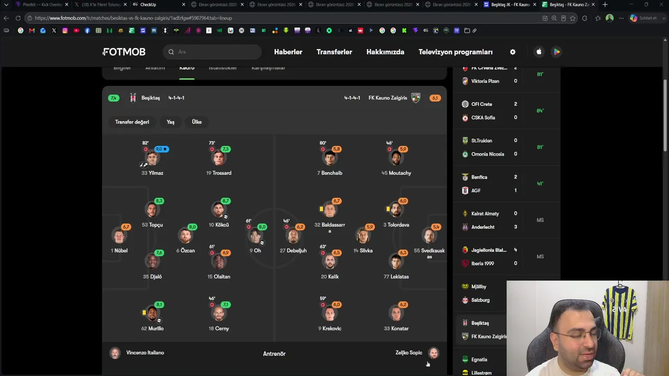Open the Benfica match row
669x376 pixels.
pos(506,184)
